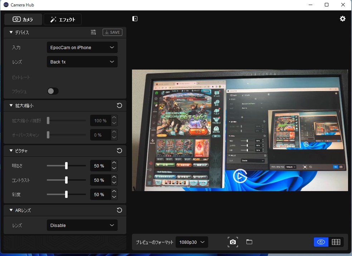
Task: Toggle the フラッシュ switch
Action: click(53, 91)
